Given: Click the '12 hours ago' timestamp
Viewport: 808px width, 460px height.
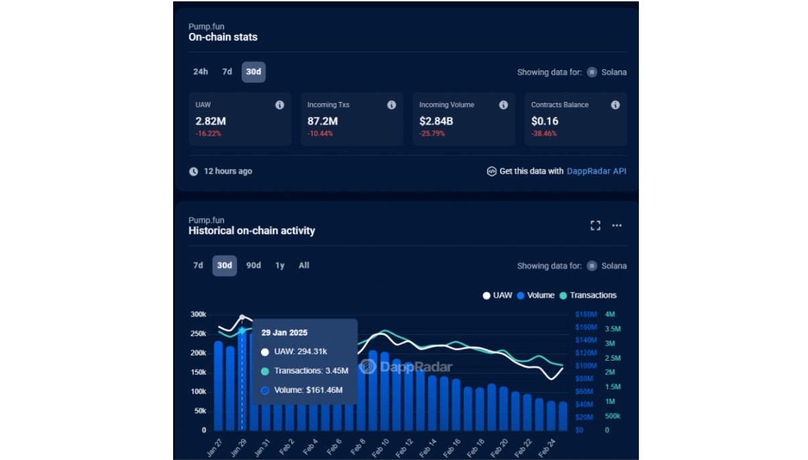Looking at the screenshot, I should tap(228, 172).
